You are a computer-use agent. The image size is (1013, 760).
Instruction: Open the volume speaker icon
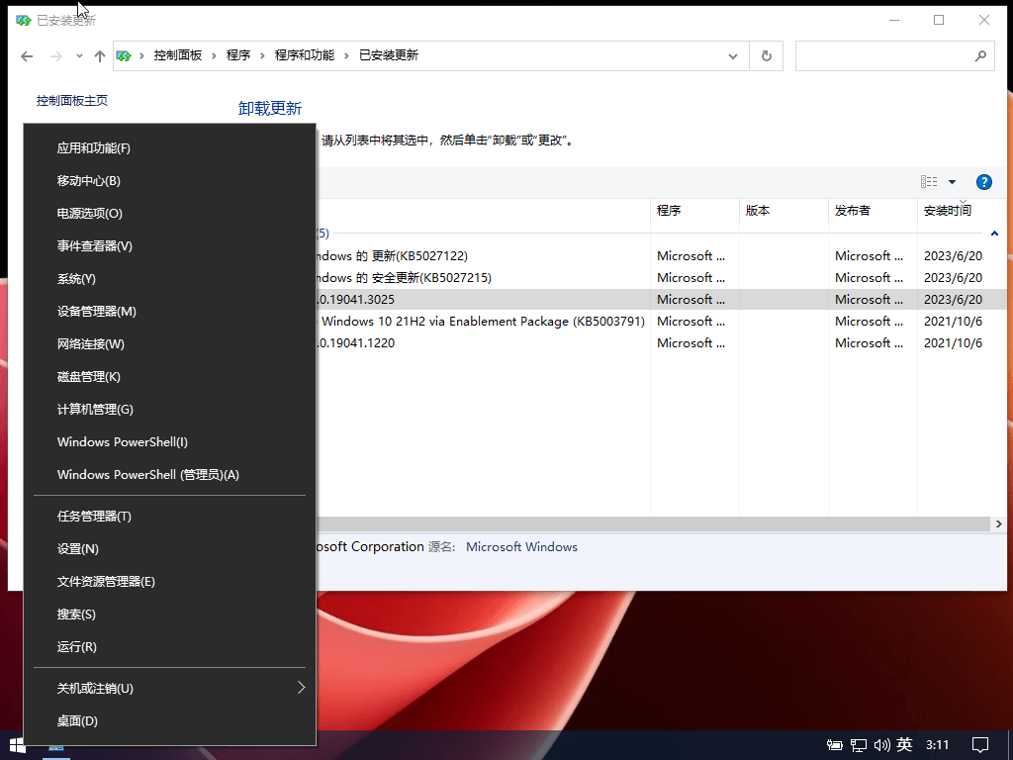pyautogui.click(x=881, y=745)
